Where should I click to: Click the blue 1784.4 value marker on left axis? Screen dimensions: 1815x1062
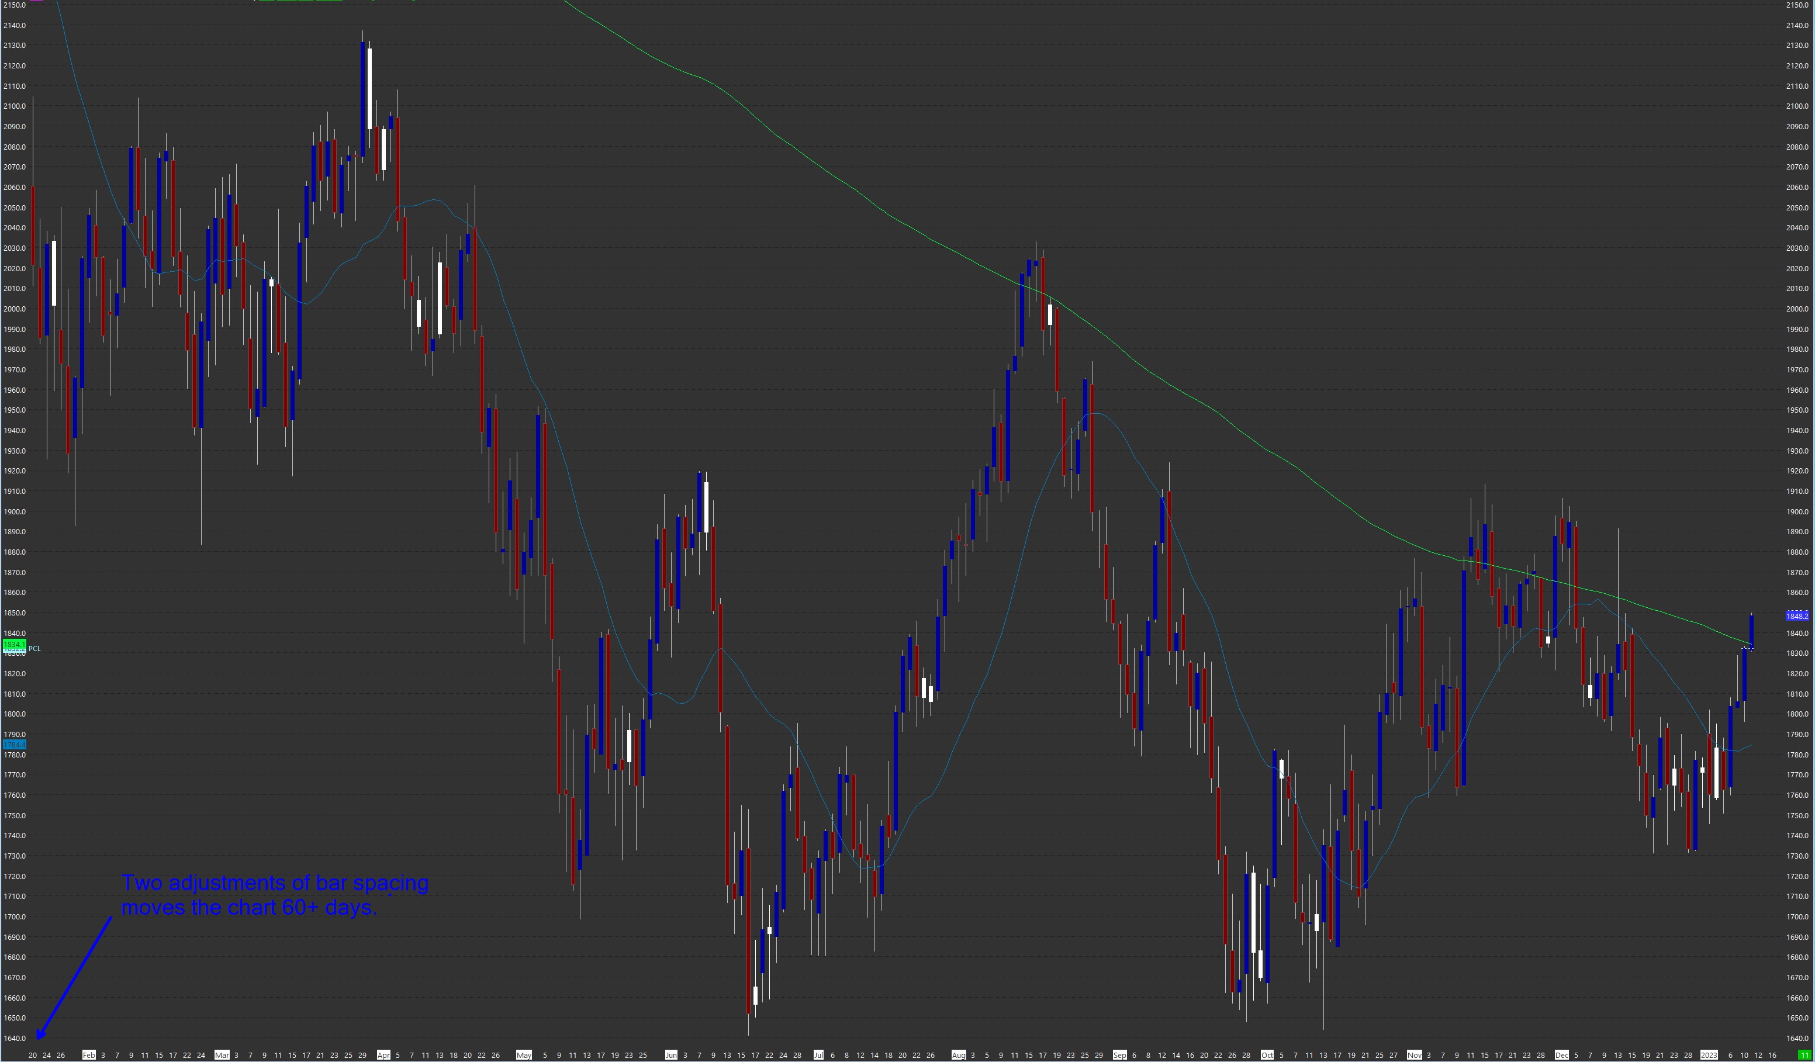coord(15,745)
